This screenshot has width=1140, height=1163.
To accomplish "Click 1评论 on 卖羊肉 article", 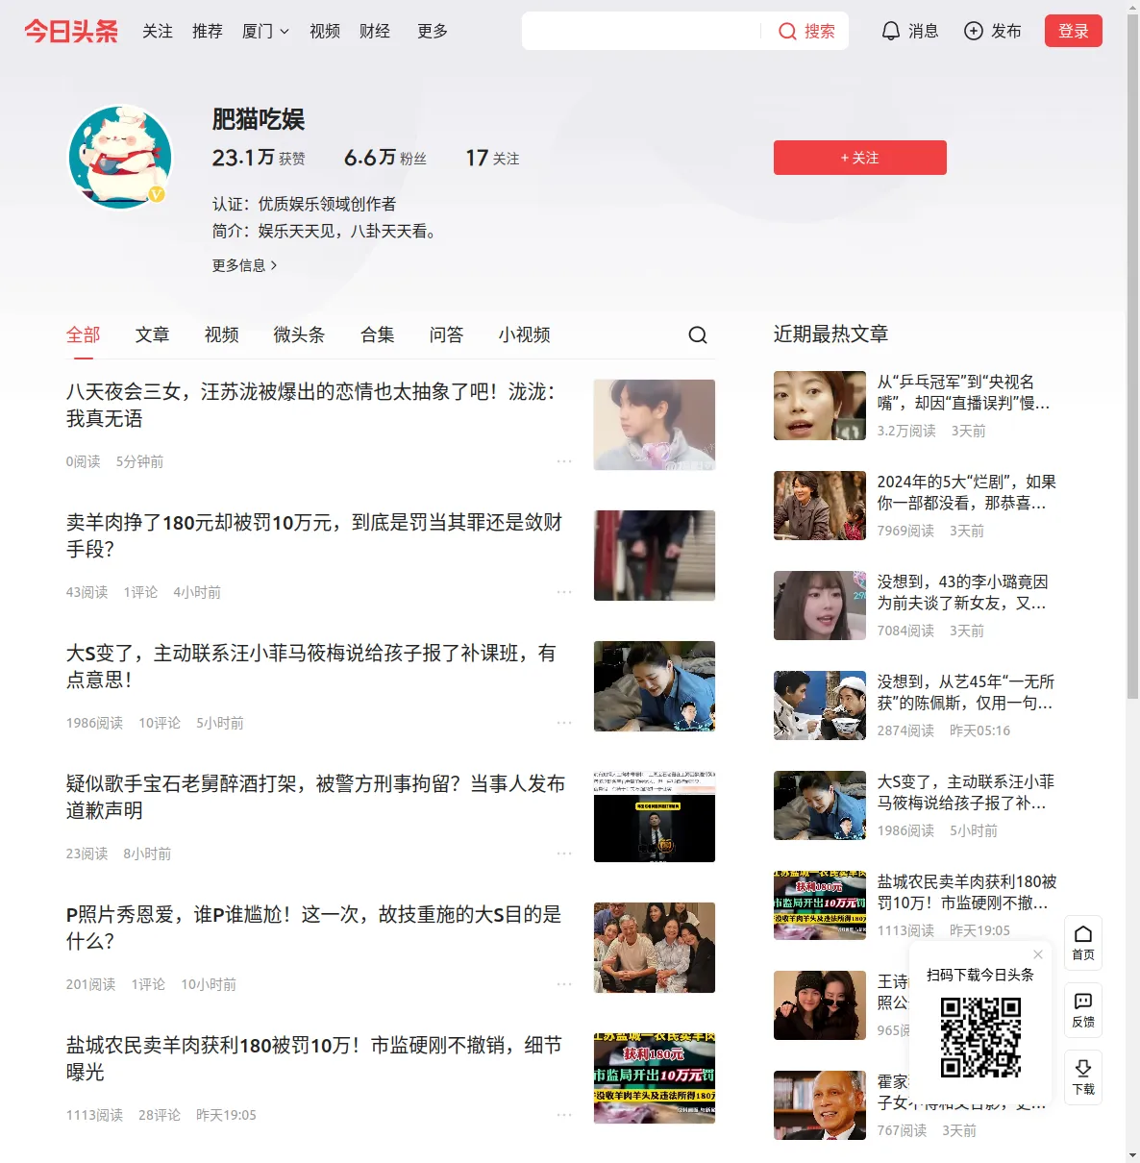I will pos(140,592).
